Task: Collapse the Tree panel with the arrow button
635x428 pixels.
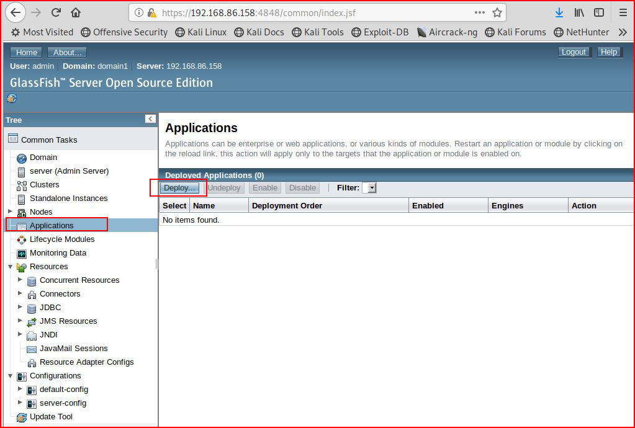Action: click(x=150, y=119)
